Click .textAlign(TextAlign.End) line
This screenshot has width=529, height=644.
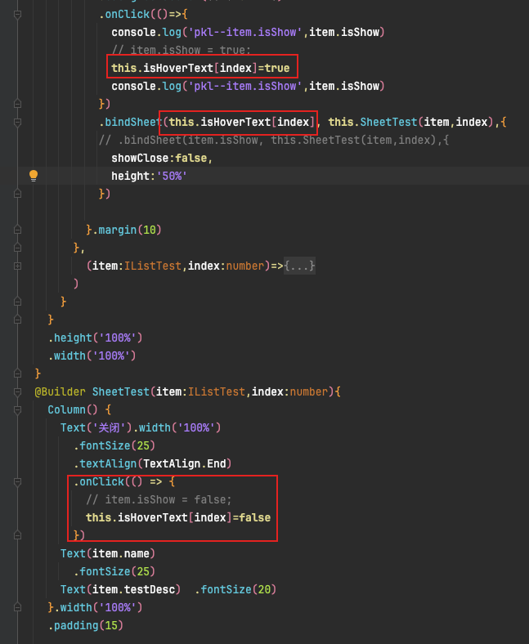(153, 463)
